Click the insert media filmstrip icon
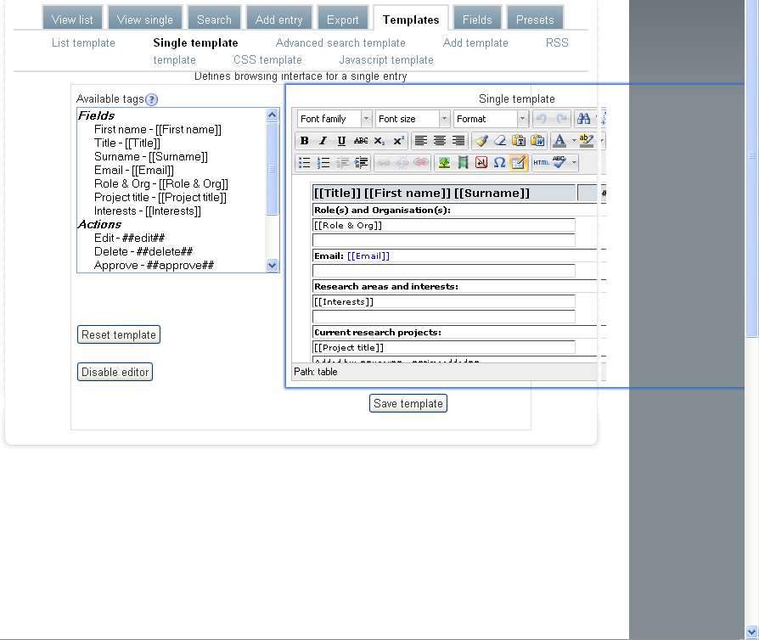This screenshot has height=640, width=759. coord(463,163)
